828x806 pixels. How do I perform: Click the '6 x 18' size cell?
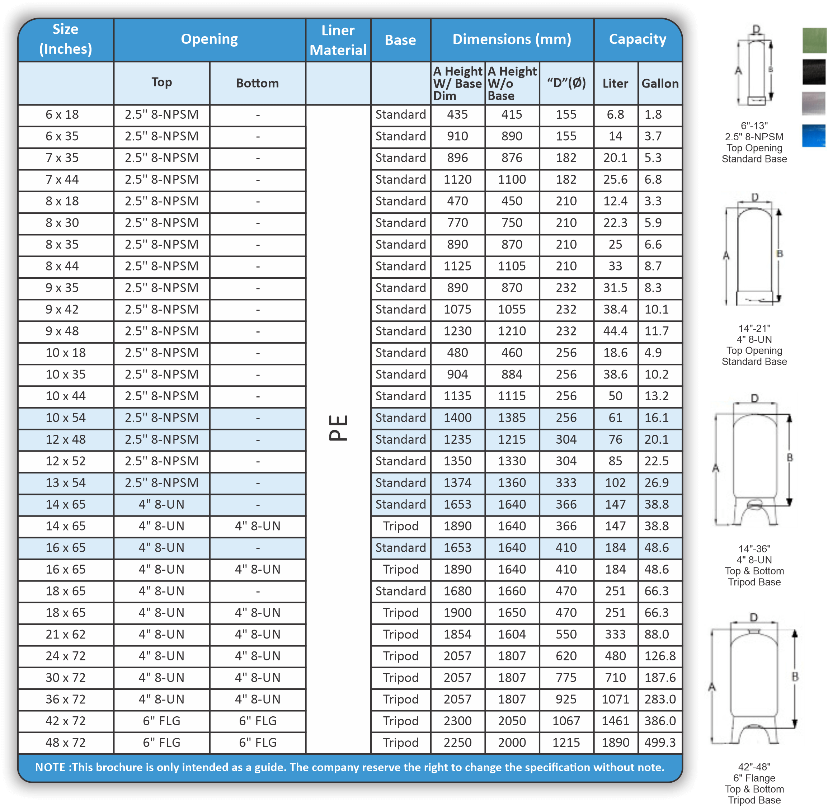66,115
